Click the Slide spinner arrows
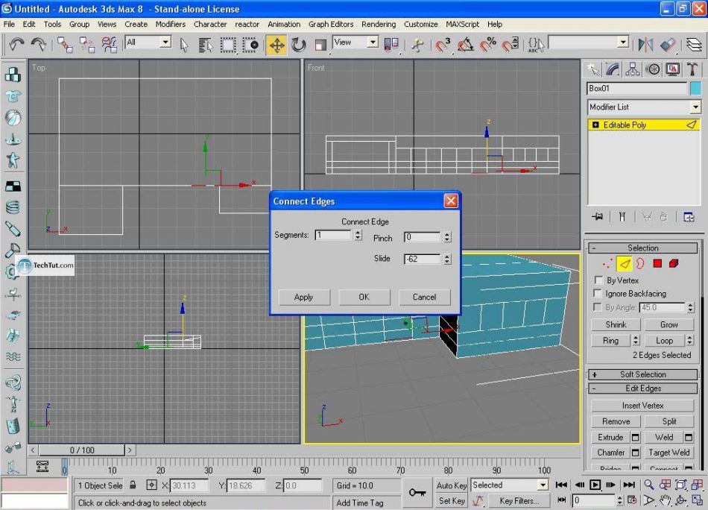This screenshot has height=510, width=708. click(x=446, y=259)
